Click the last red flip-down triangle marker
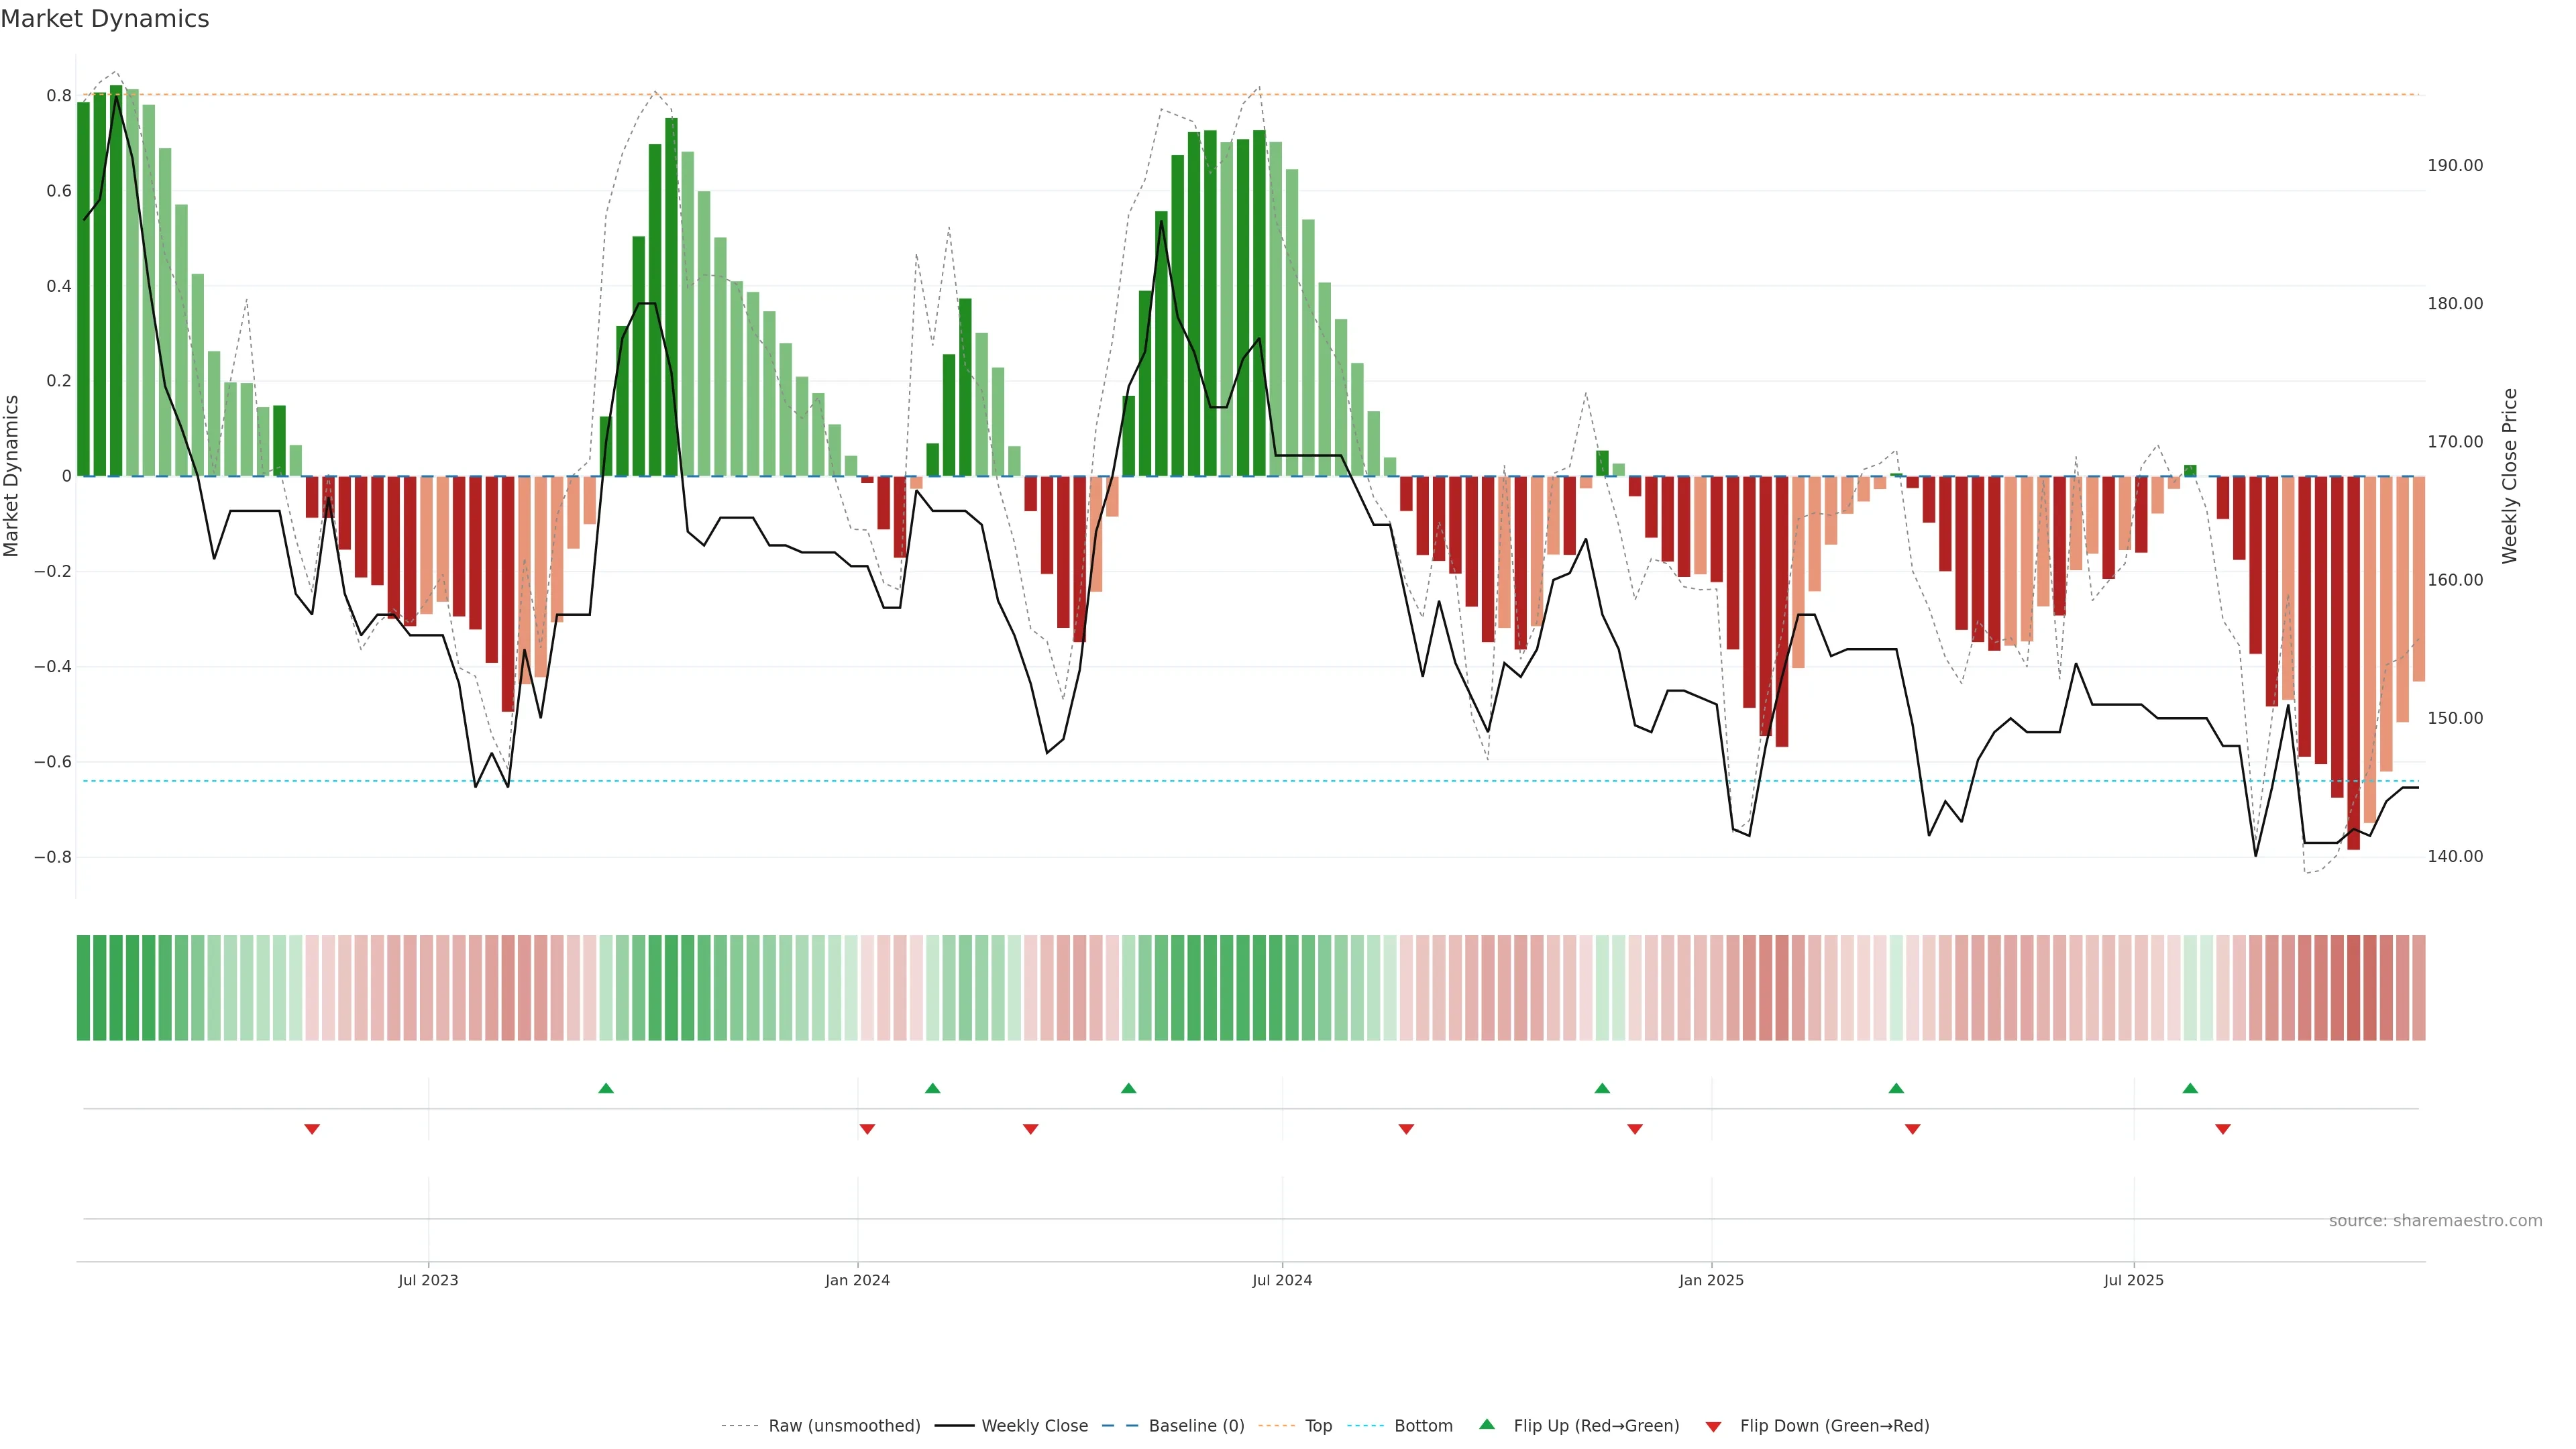2576x1449 pixels. pos(2223,1129)
